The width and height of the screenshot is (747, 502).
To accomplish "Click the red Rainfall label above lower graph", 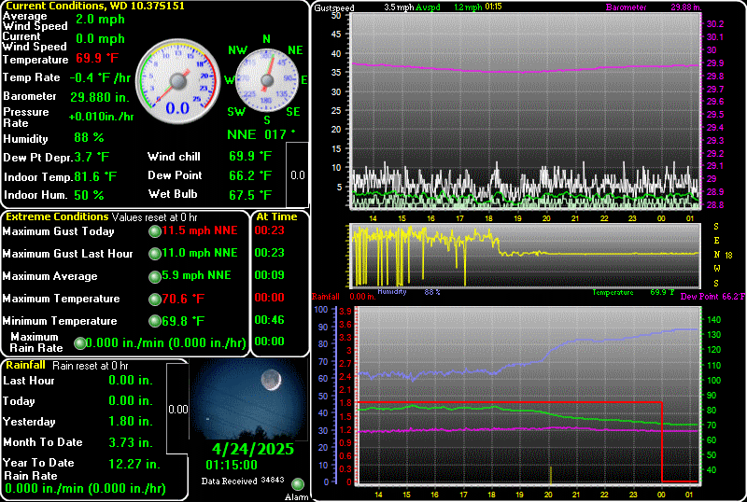I will [326, 297].
